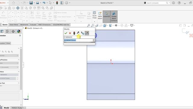The image size is (193, 109).
Task: Switch to the SOLIDWORKS Add-Ins tab
Action: [61, 25]
